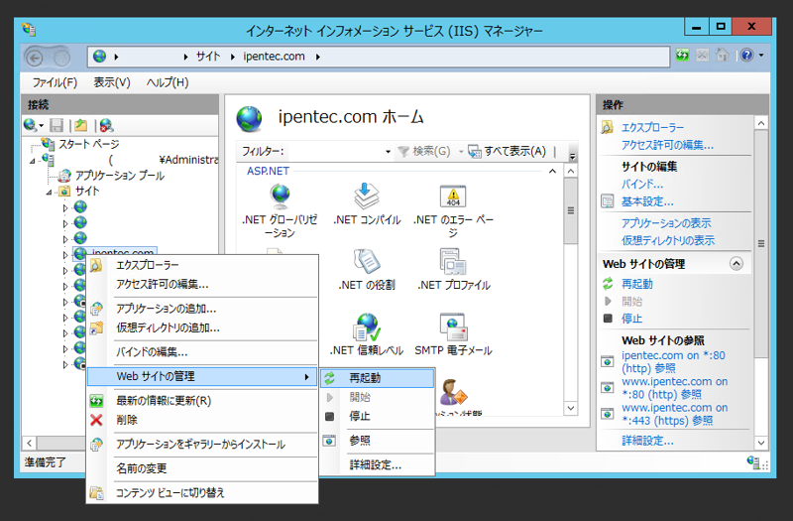
Task: Choose アクセス許可の編集... in context menu
Action: coord(202,284)
